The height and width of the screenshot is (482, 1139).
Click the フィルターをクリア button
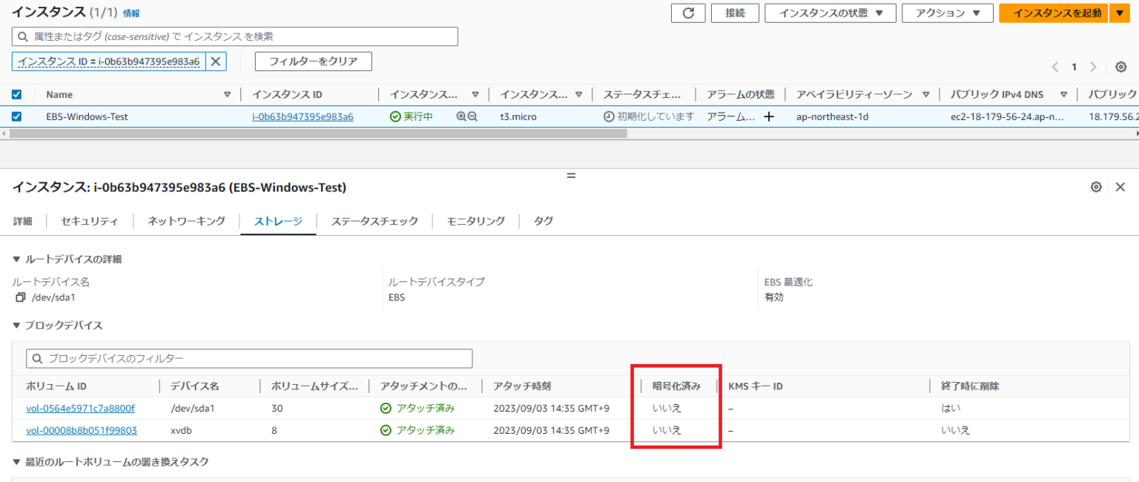pos(313,62)
